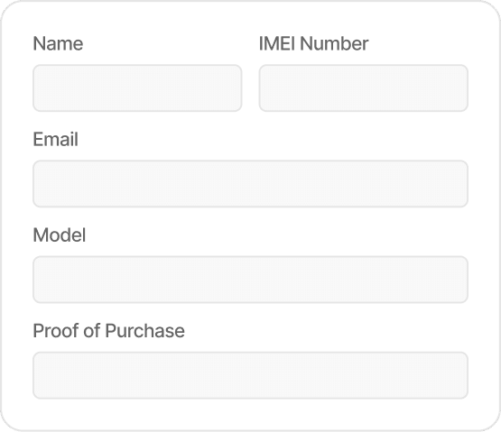Choose the wide field below Model

(x=251, y=280)
